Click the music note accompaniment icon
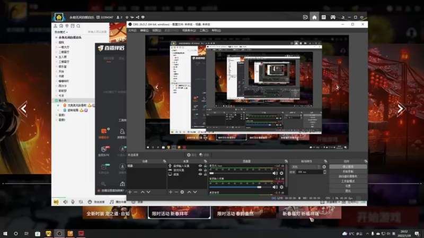Image resolution: width=424 pixels, height=238 pixels. 112,202
